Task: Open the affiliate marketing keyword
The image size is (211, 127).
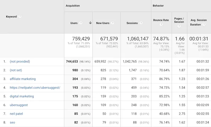Action: pos(23,79)
